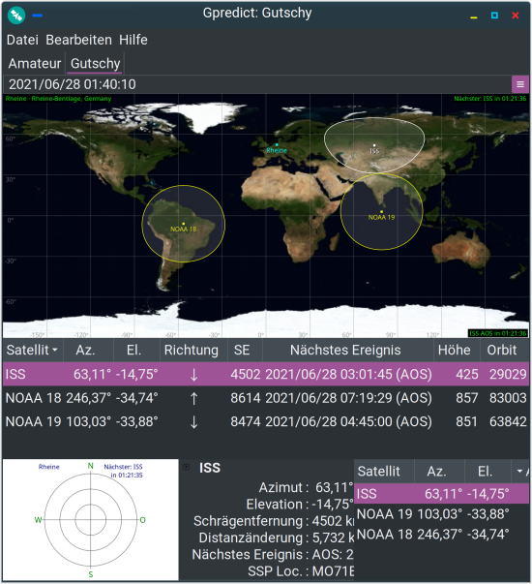
Task: Minimize the Gpredict window
Action: [x=474, y=16]
